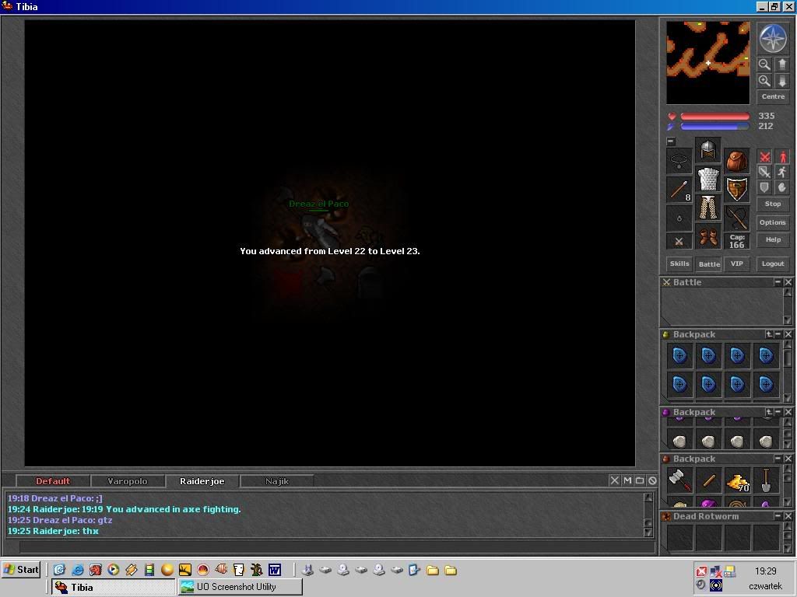This screenshot has height=597, width=797.
Task: Open new channel icon in chat bar
Action: click(640, 480)
